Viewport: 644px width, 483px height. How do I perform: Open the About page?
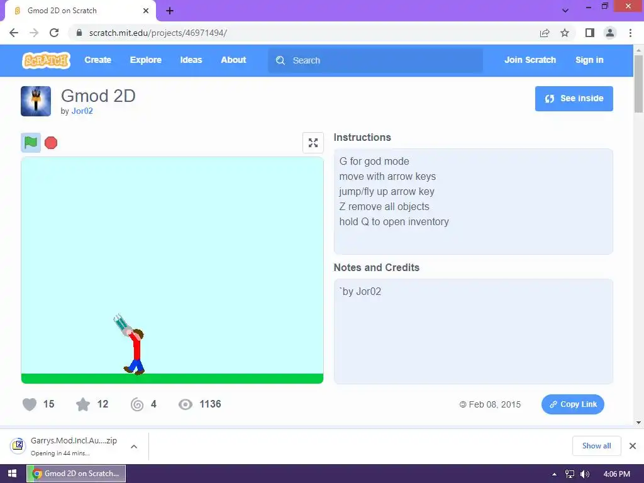pyautogui.click(x=234, y=60)
